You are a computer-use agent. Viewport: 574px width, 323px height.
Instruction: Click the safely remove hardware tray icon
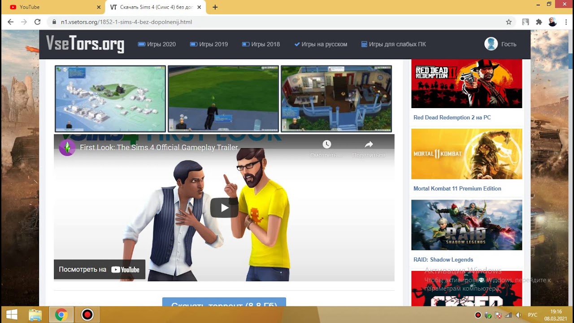488,315
